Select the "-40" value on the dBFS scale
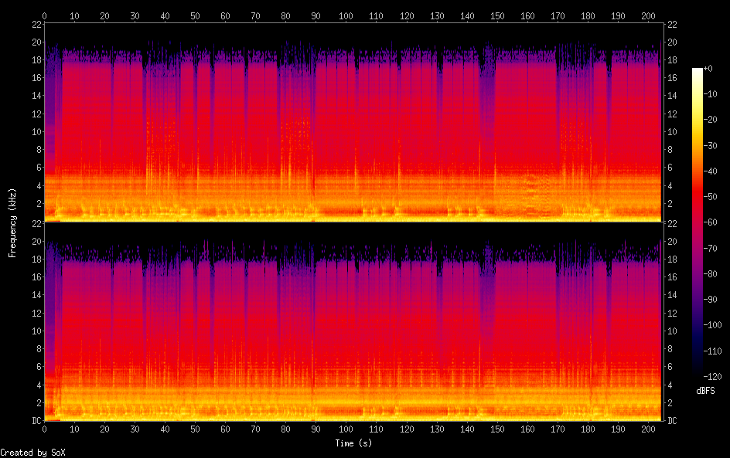 (x=710, y=171)
